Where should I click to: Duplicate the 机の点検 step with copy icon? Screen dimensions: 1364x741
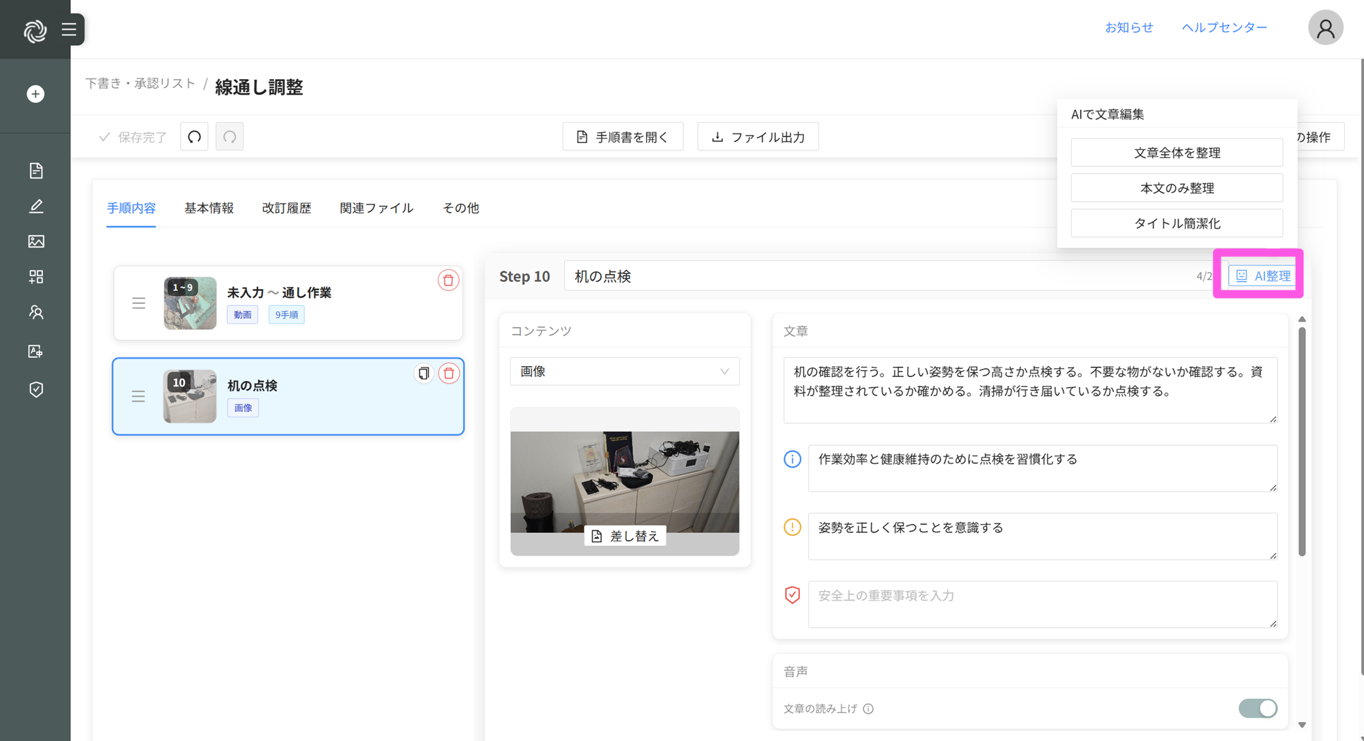pyautogui.click(x=424, y=373)
